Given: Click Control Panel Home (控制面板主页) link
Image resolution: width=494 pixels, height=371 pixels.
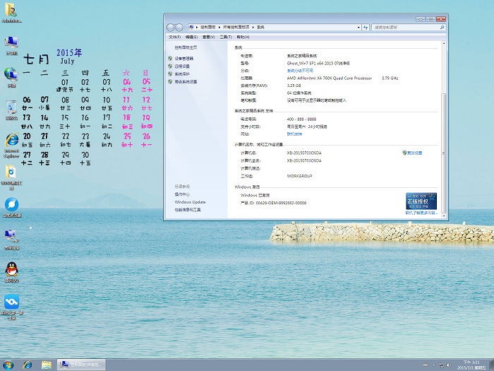Looking at the screenshot, I should [x=186, y=47].
